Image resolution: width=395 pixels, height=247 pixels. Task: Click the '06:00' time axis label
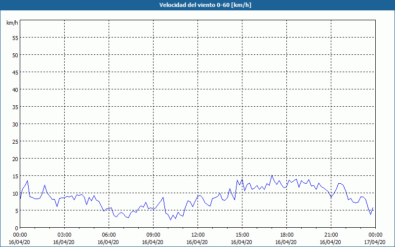coord(109,235)
